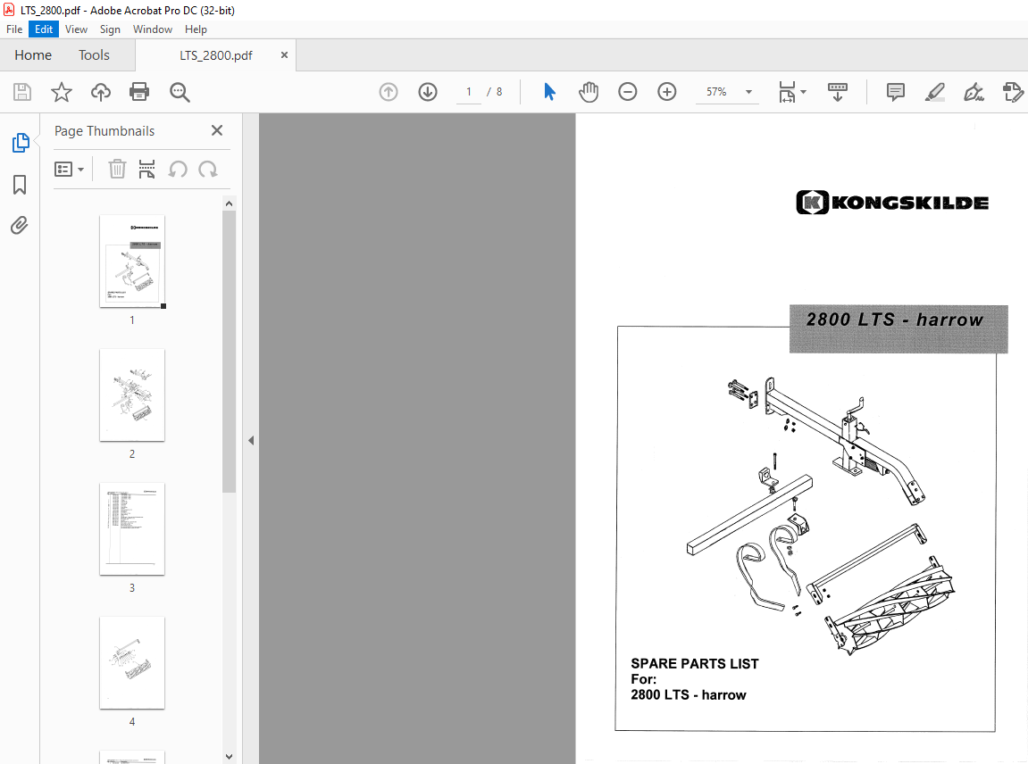Image resolution: width=1028 pixels, height=764 pixels.
Task: Activate the Hand pan tool
Action: 588,92
